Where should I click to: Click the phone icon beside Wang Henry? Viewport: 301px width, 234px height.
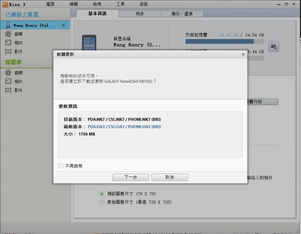pyautogui.click(x=8, y=26)
